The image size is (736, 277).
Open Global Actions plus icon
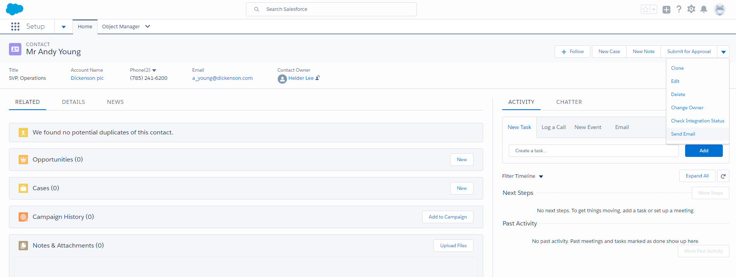point(666,10)
